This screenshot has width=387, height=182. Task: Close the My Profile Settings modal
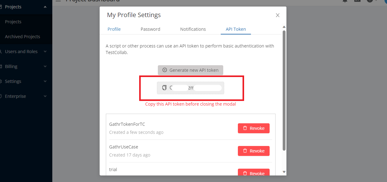click(278, 15)
